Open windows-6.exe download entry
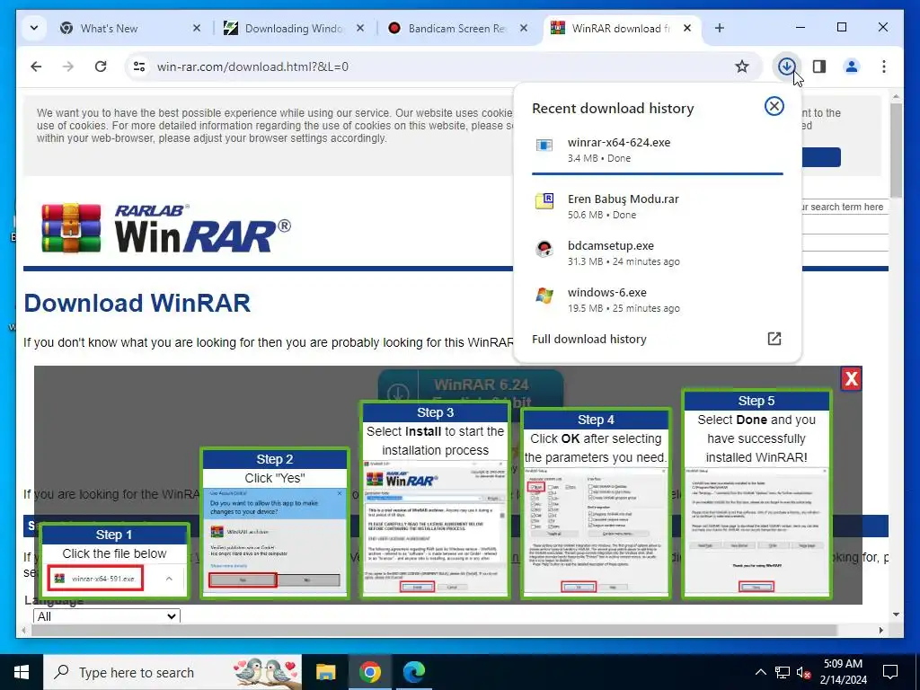920x690 pixels. pyautogui.click(x=657, y=300)
